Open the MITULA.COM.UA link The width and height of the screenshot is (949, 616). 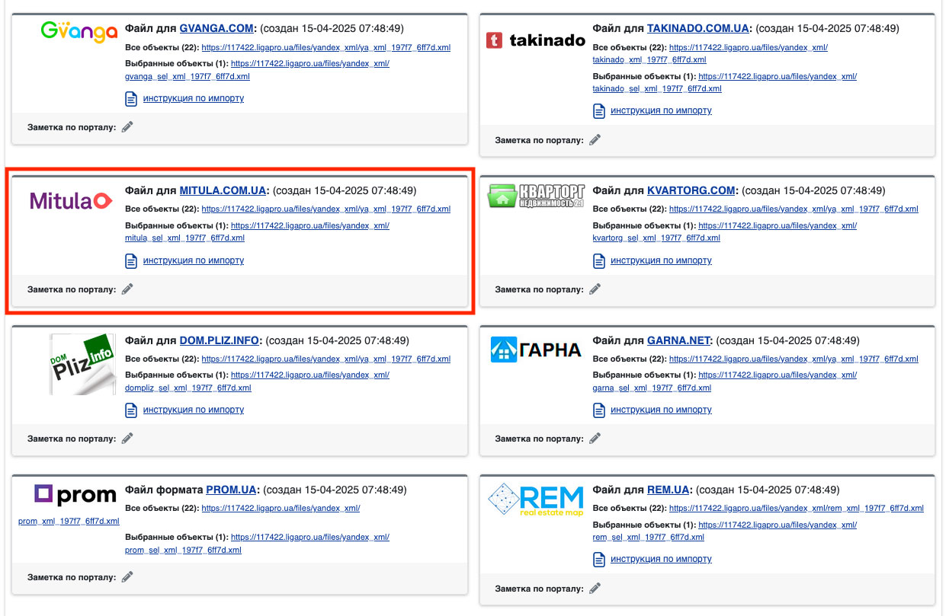click(x=223, y=190)
